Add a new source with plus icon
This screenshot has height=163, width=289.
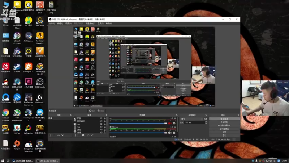pyautogui.click(x=75, y=135)
